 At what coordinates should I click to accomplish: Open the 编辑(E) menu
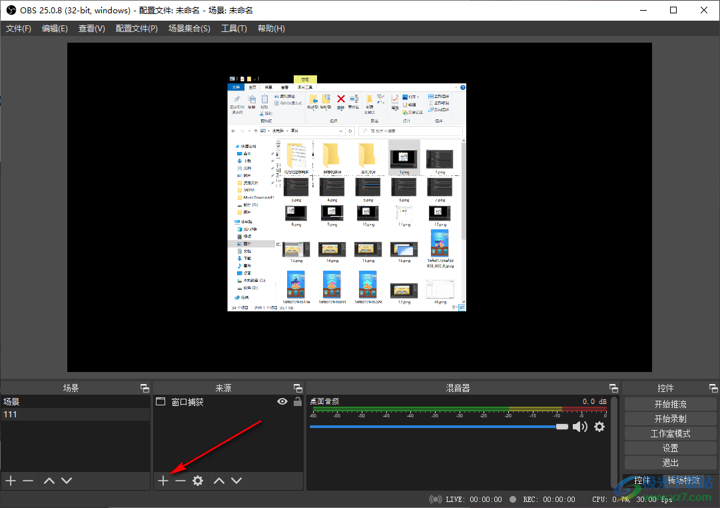55,29
